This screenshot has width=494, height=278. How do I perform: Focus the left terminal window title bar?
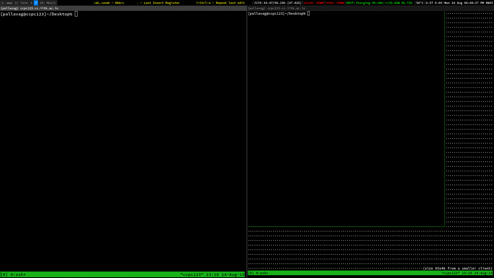click(123, 8)
